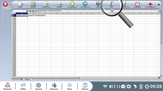This screenshot has height=91, width=163.
Task: Save the spreadsheet using Speichern
Action: 46,4
